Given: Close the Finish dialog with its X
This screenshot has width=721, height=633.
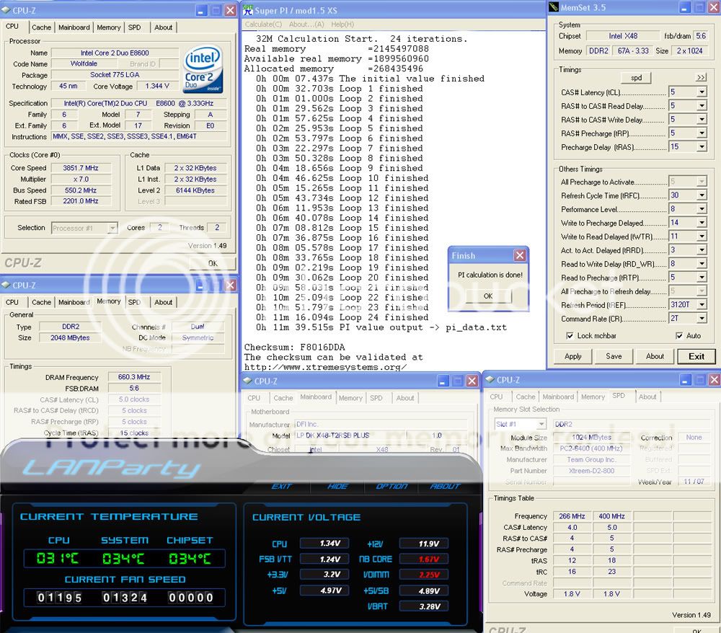Looking at the screenshot, I should tap(520, 255).
